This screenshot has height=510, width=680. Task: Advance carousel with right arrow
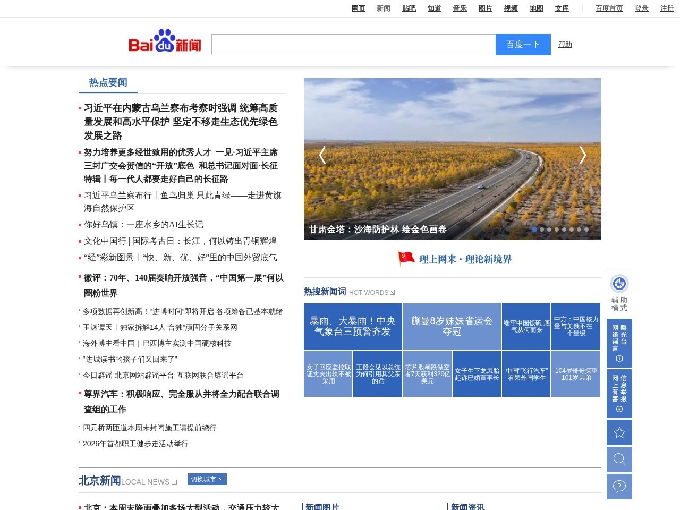tap(582, 155)
